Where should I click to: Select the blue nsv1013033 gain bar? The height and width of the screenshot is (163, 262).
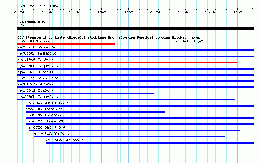(x=130, y=137)
